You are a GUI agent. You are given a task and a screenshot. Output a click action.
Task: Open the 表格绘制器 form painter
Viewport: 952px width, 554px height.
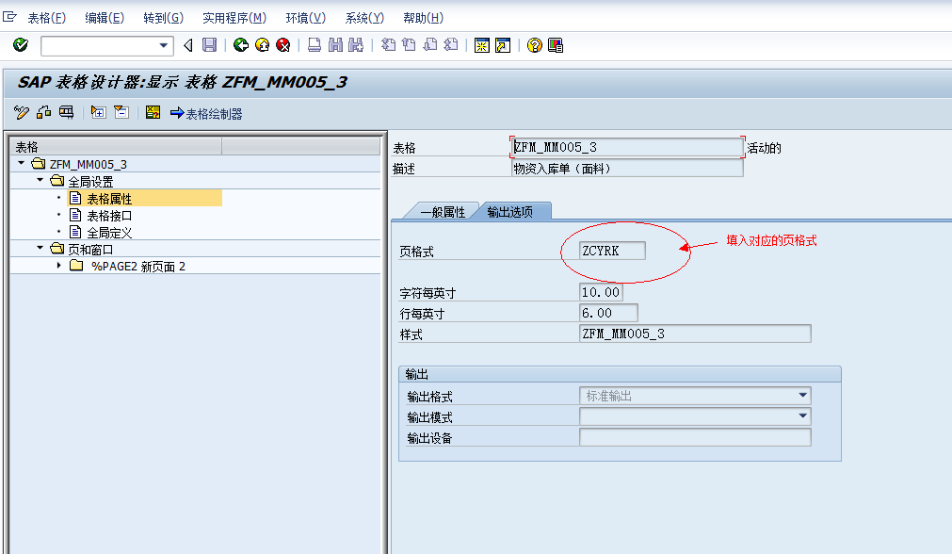pyautogui.click(x=206, y=114)
